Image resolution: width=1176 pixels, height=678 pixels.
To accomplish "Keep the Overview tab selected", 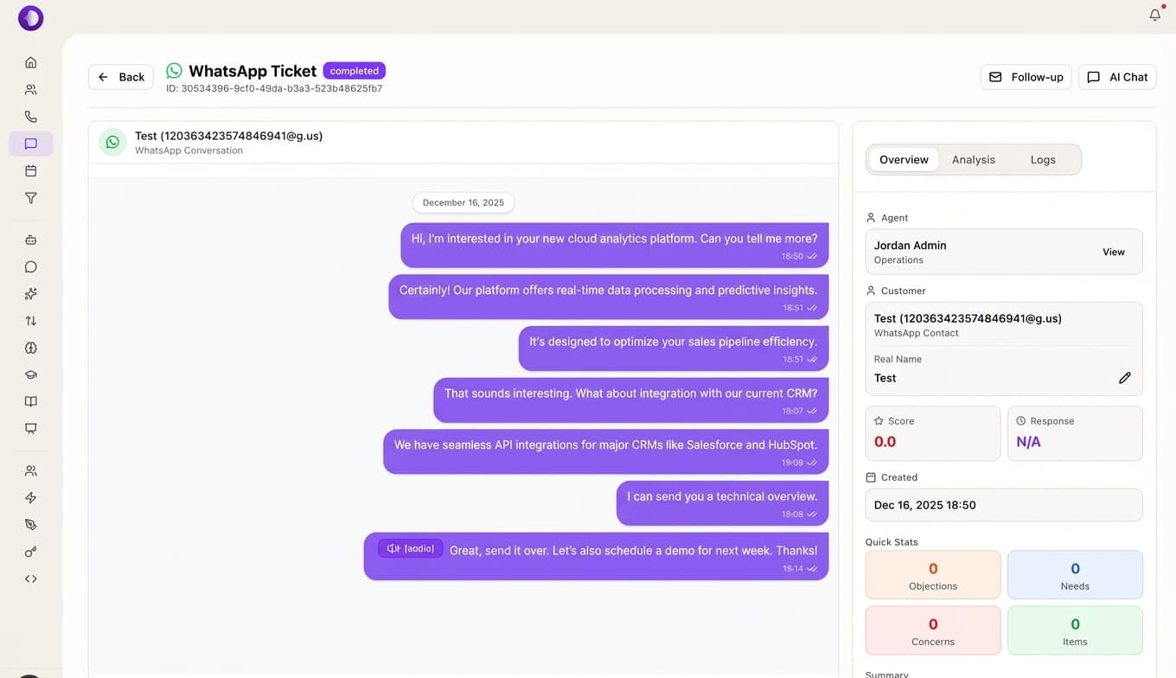I will point(903,159).
